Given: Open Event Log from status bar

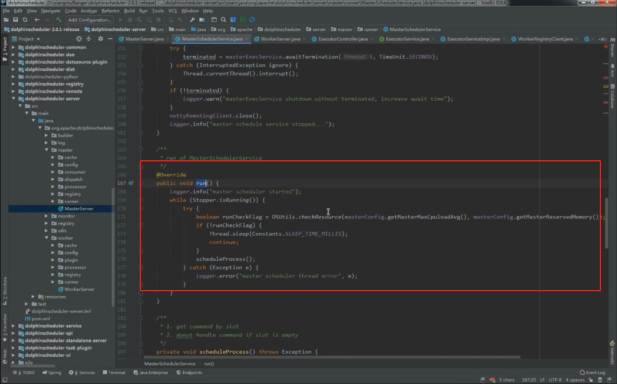Looking at the screenshot, I should click(592, 373).
